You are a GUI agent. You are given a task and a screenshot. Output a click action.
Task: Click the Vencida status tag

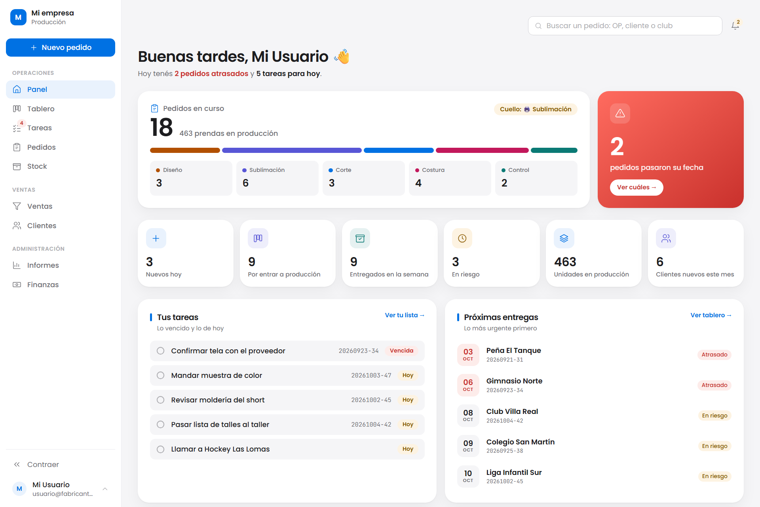tap(401, 351)
